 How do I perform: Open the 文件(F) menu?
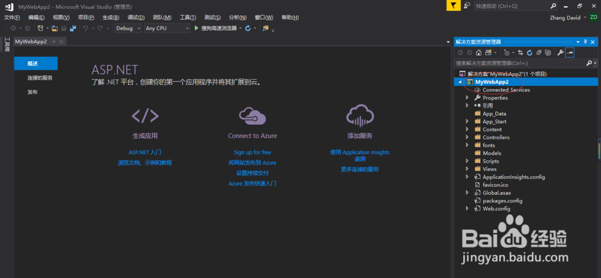click(x=12, y=17)
